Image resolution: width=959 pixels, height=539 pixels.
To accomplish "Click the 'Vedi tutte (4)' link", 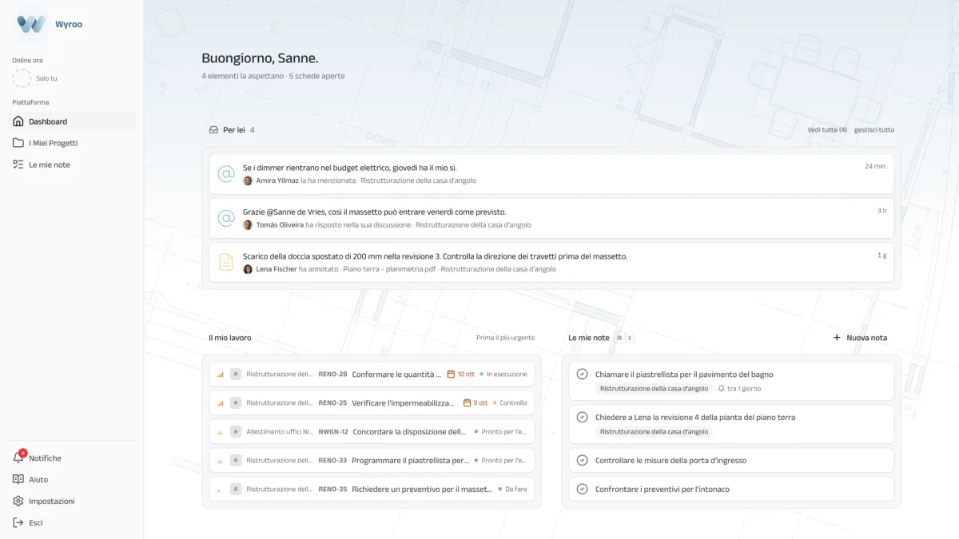I will (827, 129).
